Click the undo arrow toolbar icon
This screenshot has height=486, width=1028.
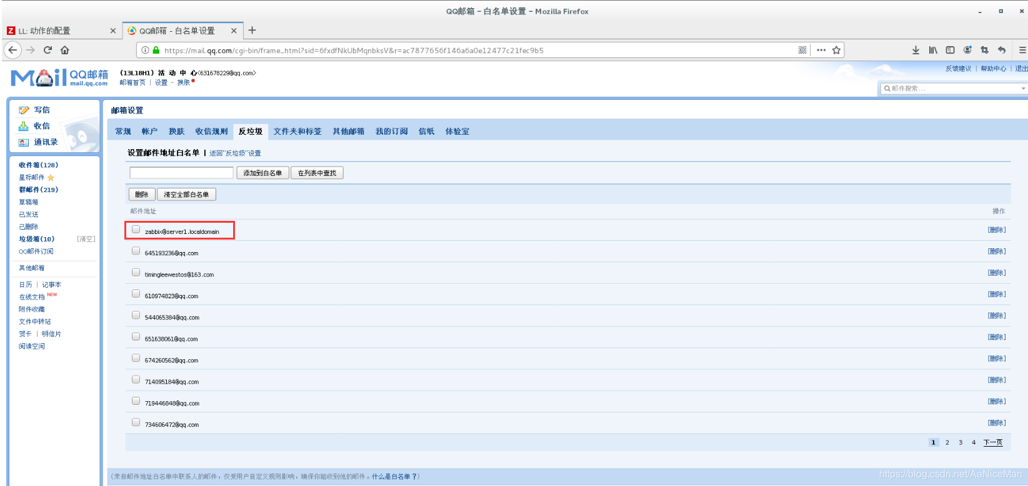[1002, 50]
